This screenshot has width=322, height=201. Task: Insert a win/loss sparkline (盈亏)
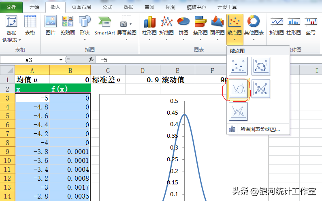coord(311,25)
